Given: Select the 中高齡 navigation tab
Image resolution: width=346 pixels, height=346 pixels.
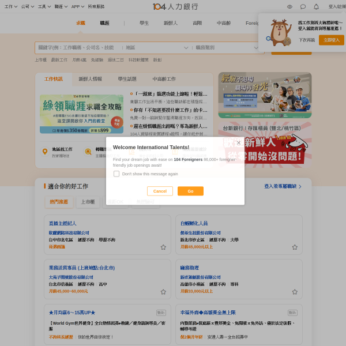Looking at the screenshot, I should click(224, 23).
